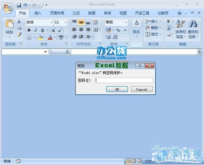Viewport: 204px width, 165px height.
Task: Toggle underline formatting
Action: pos(42,30)
